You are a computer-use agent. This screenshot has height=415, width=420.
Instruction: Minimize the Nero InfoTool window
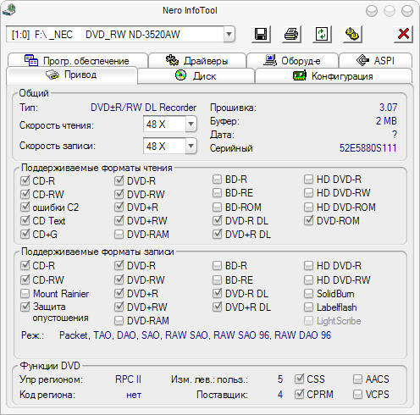tap(372, 11)
